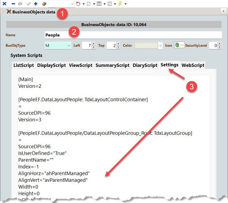Click the blue minus delete record icon
The image size is (228, 203).
tap(13, 4)
